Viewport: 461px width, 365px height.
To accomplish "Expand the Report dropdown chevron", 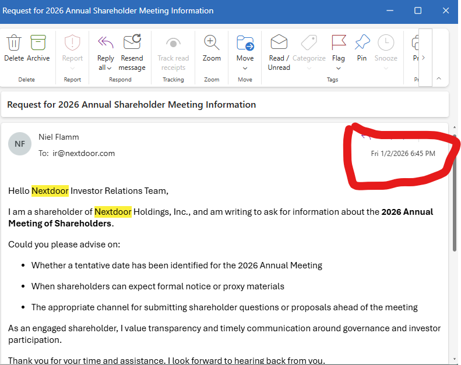I will (x=72, y=69).
